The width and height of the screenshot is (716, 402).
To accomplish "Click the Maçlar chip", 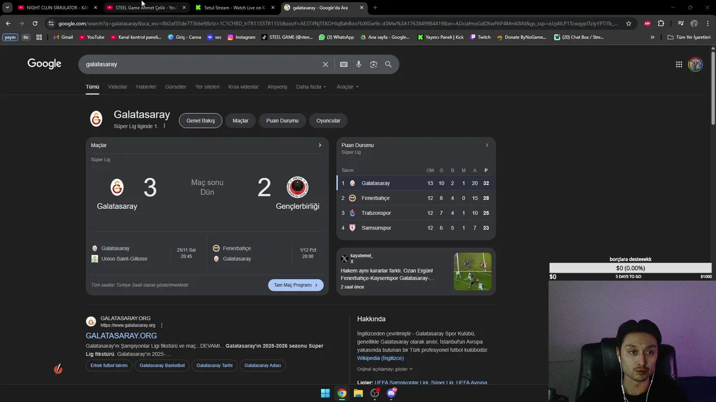I will click(241, 121).
